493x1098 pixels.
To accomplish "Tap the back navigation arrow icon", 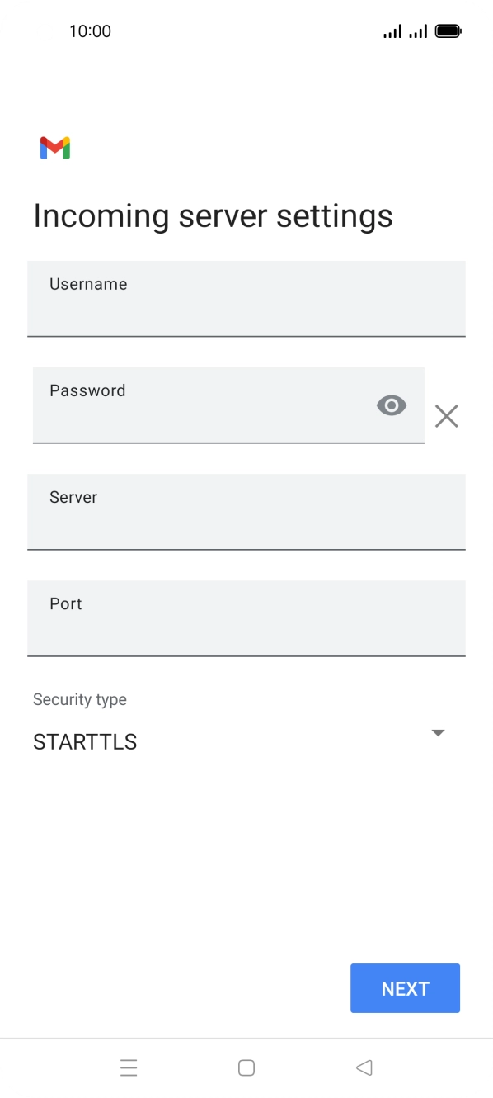I will click(x=364, y=1067).
